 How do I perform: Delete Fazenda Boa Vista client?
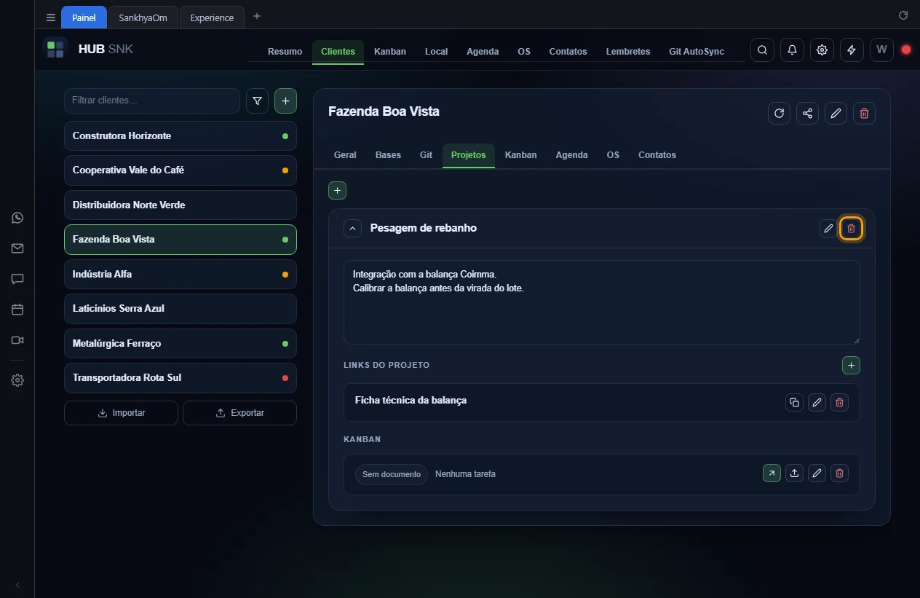click(864, 113)
